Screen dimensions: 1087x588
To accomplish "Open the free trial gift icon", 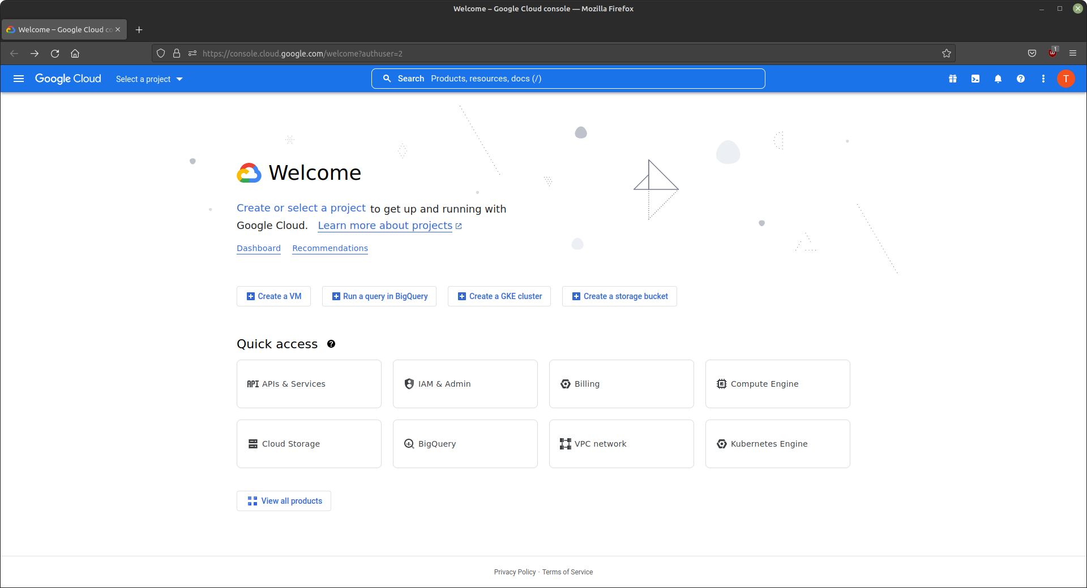I will point(953,79).
